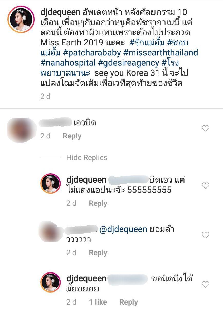
Task: Reply to the เอวบิด comment
Action: (72, 136)
